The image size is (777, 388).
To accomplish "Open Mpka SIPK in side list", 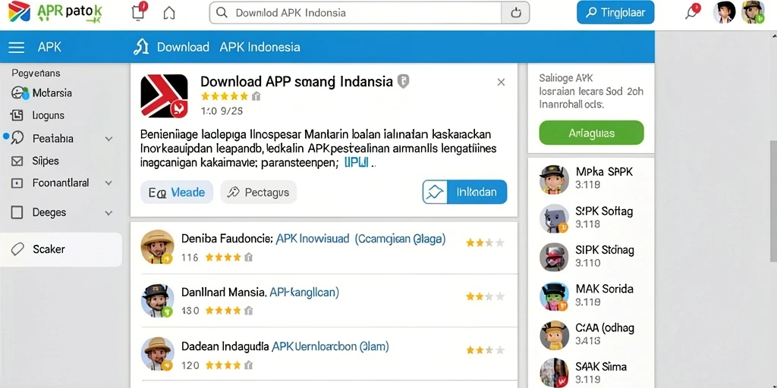I will (604, 172).
